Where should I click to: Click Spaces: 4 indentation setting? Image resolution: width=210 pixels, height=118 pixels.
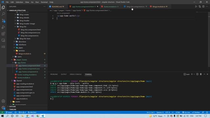point(160,112)
